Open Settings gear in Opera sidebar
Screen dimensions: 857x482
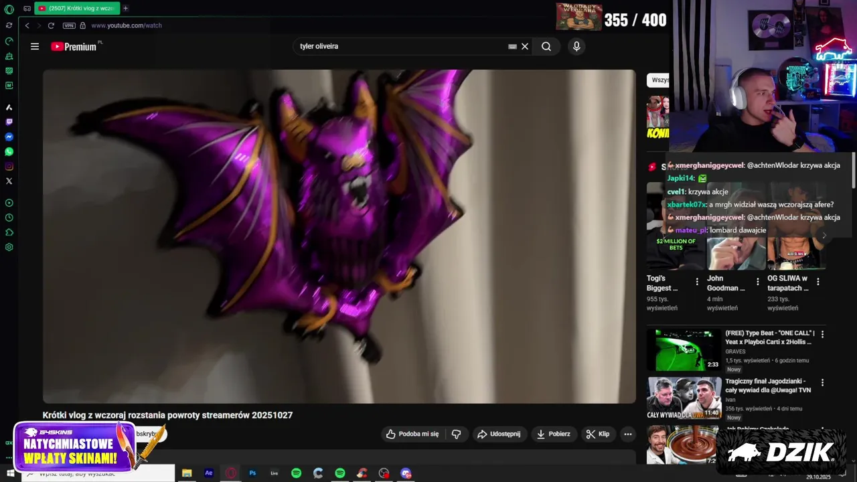9,247
